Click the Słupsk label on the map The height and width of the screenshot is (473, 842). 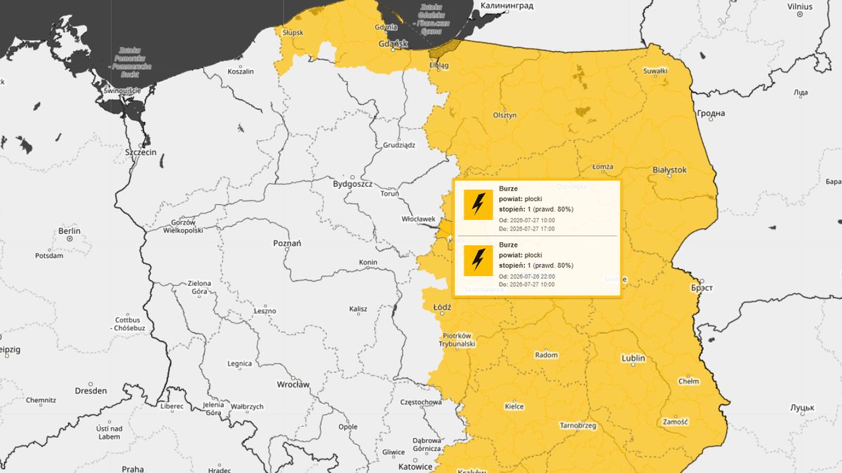pos(293,32)
